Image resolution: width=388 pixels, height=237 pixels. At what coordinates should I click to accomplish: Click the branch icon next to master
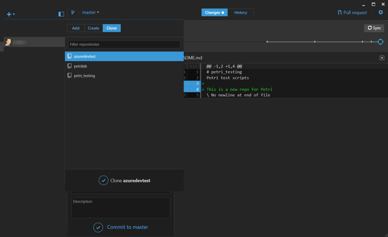tap(73, 12)
